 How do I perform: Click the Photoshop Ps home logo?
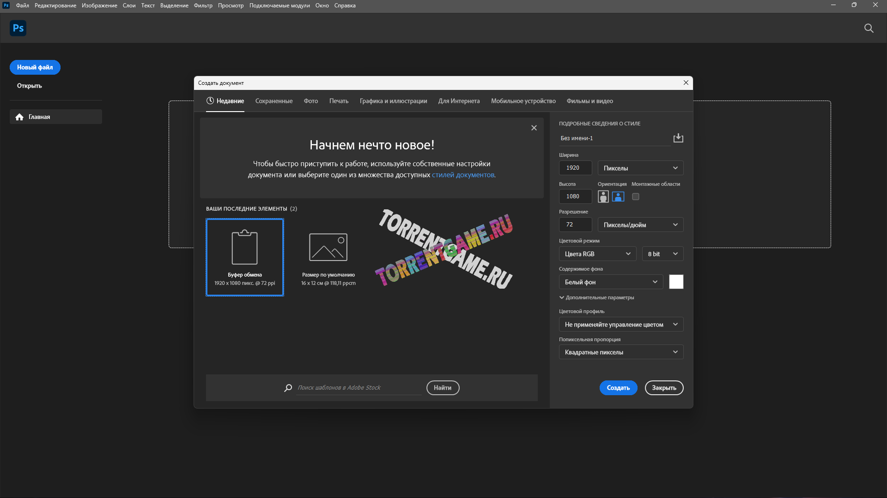tap(18, 28)
